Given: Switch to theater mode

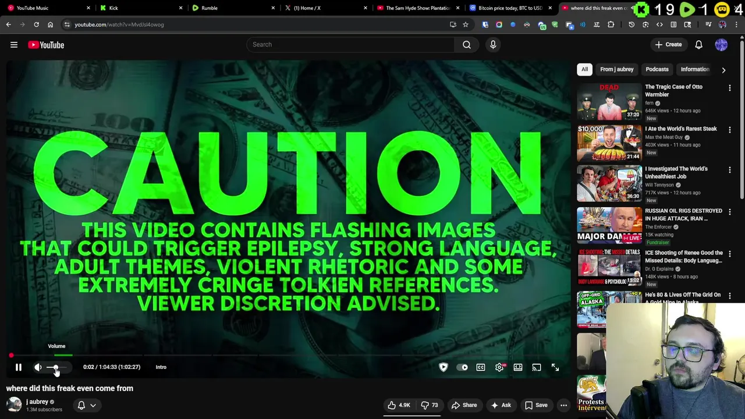Looking at the screenshot, I should (x=518, y=367).
